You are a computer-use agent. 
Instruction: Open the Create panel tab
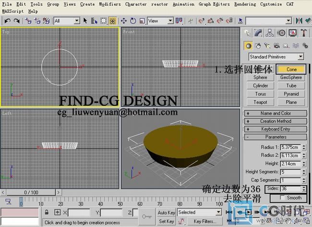(248, 33)
